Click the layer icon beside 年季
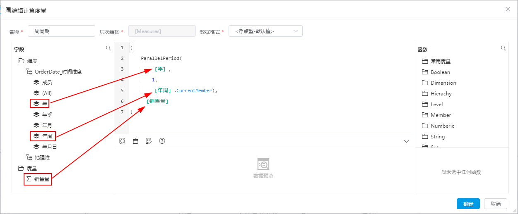This screenshot has width=518, height=214. [36, 114]
